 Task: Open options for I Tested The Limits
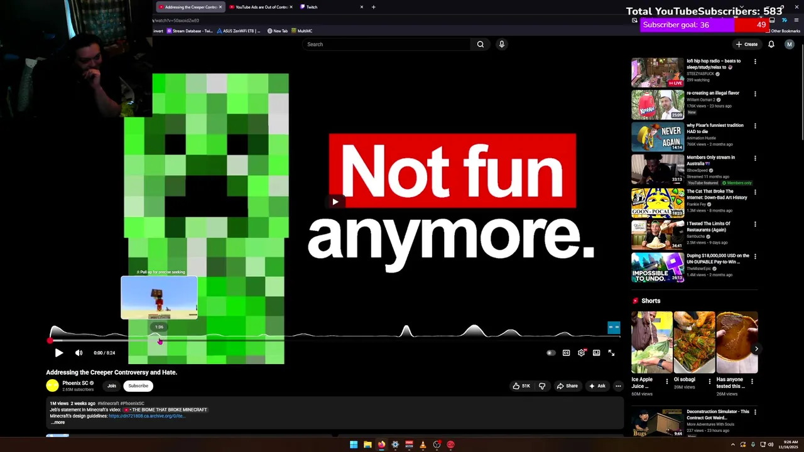(755, 224)
